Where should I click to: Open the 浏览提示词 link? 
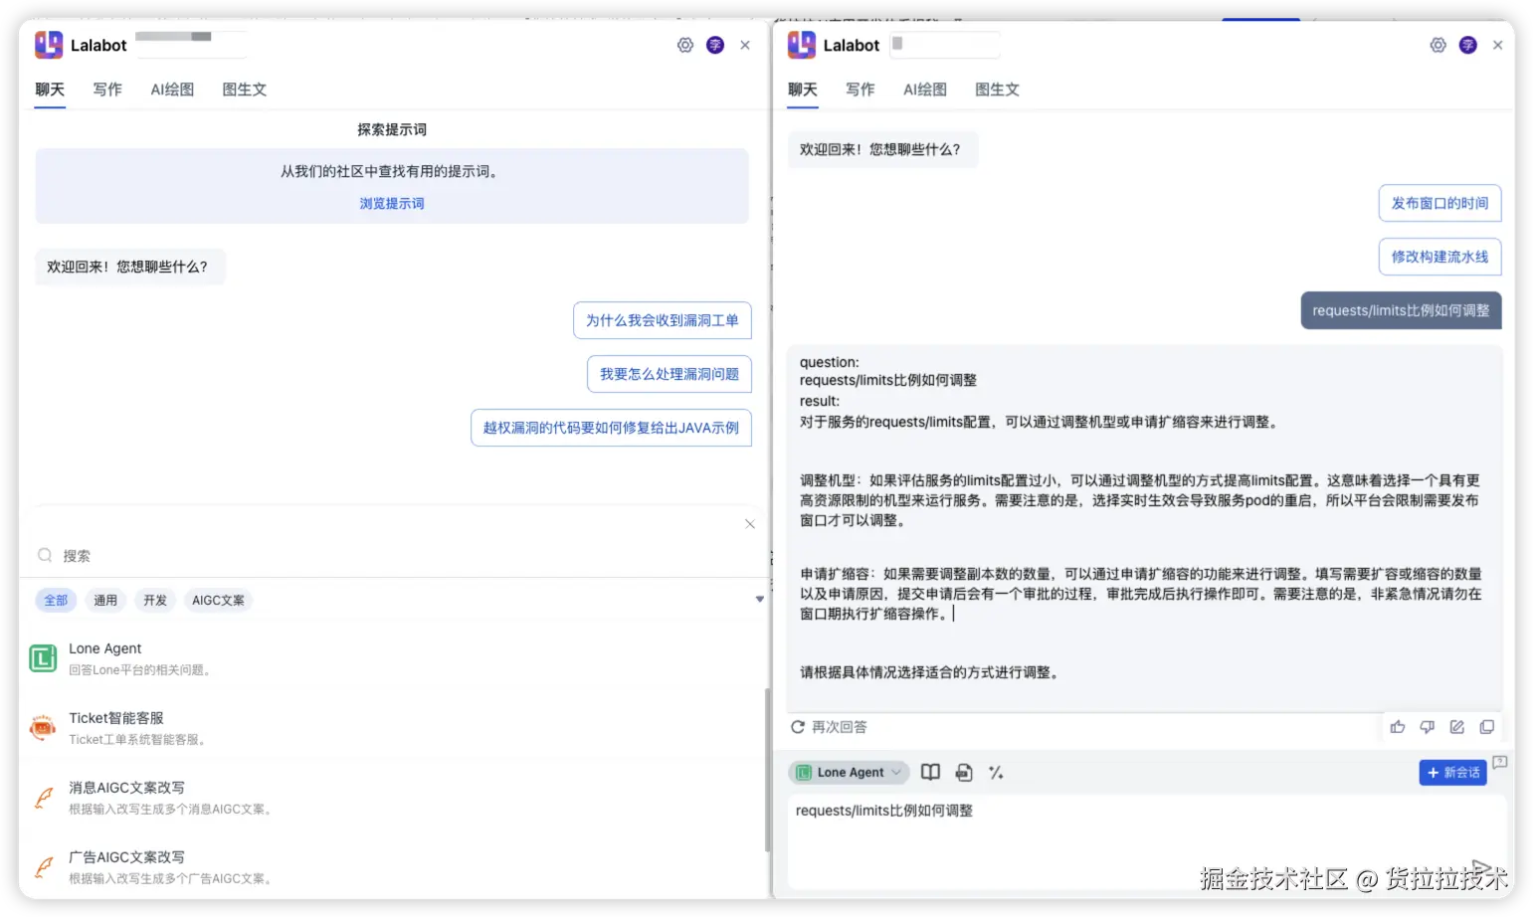(x=392, y=203)
